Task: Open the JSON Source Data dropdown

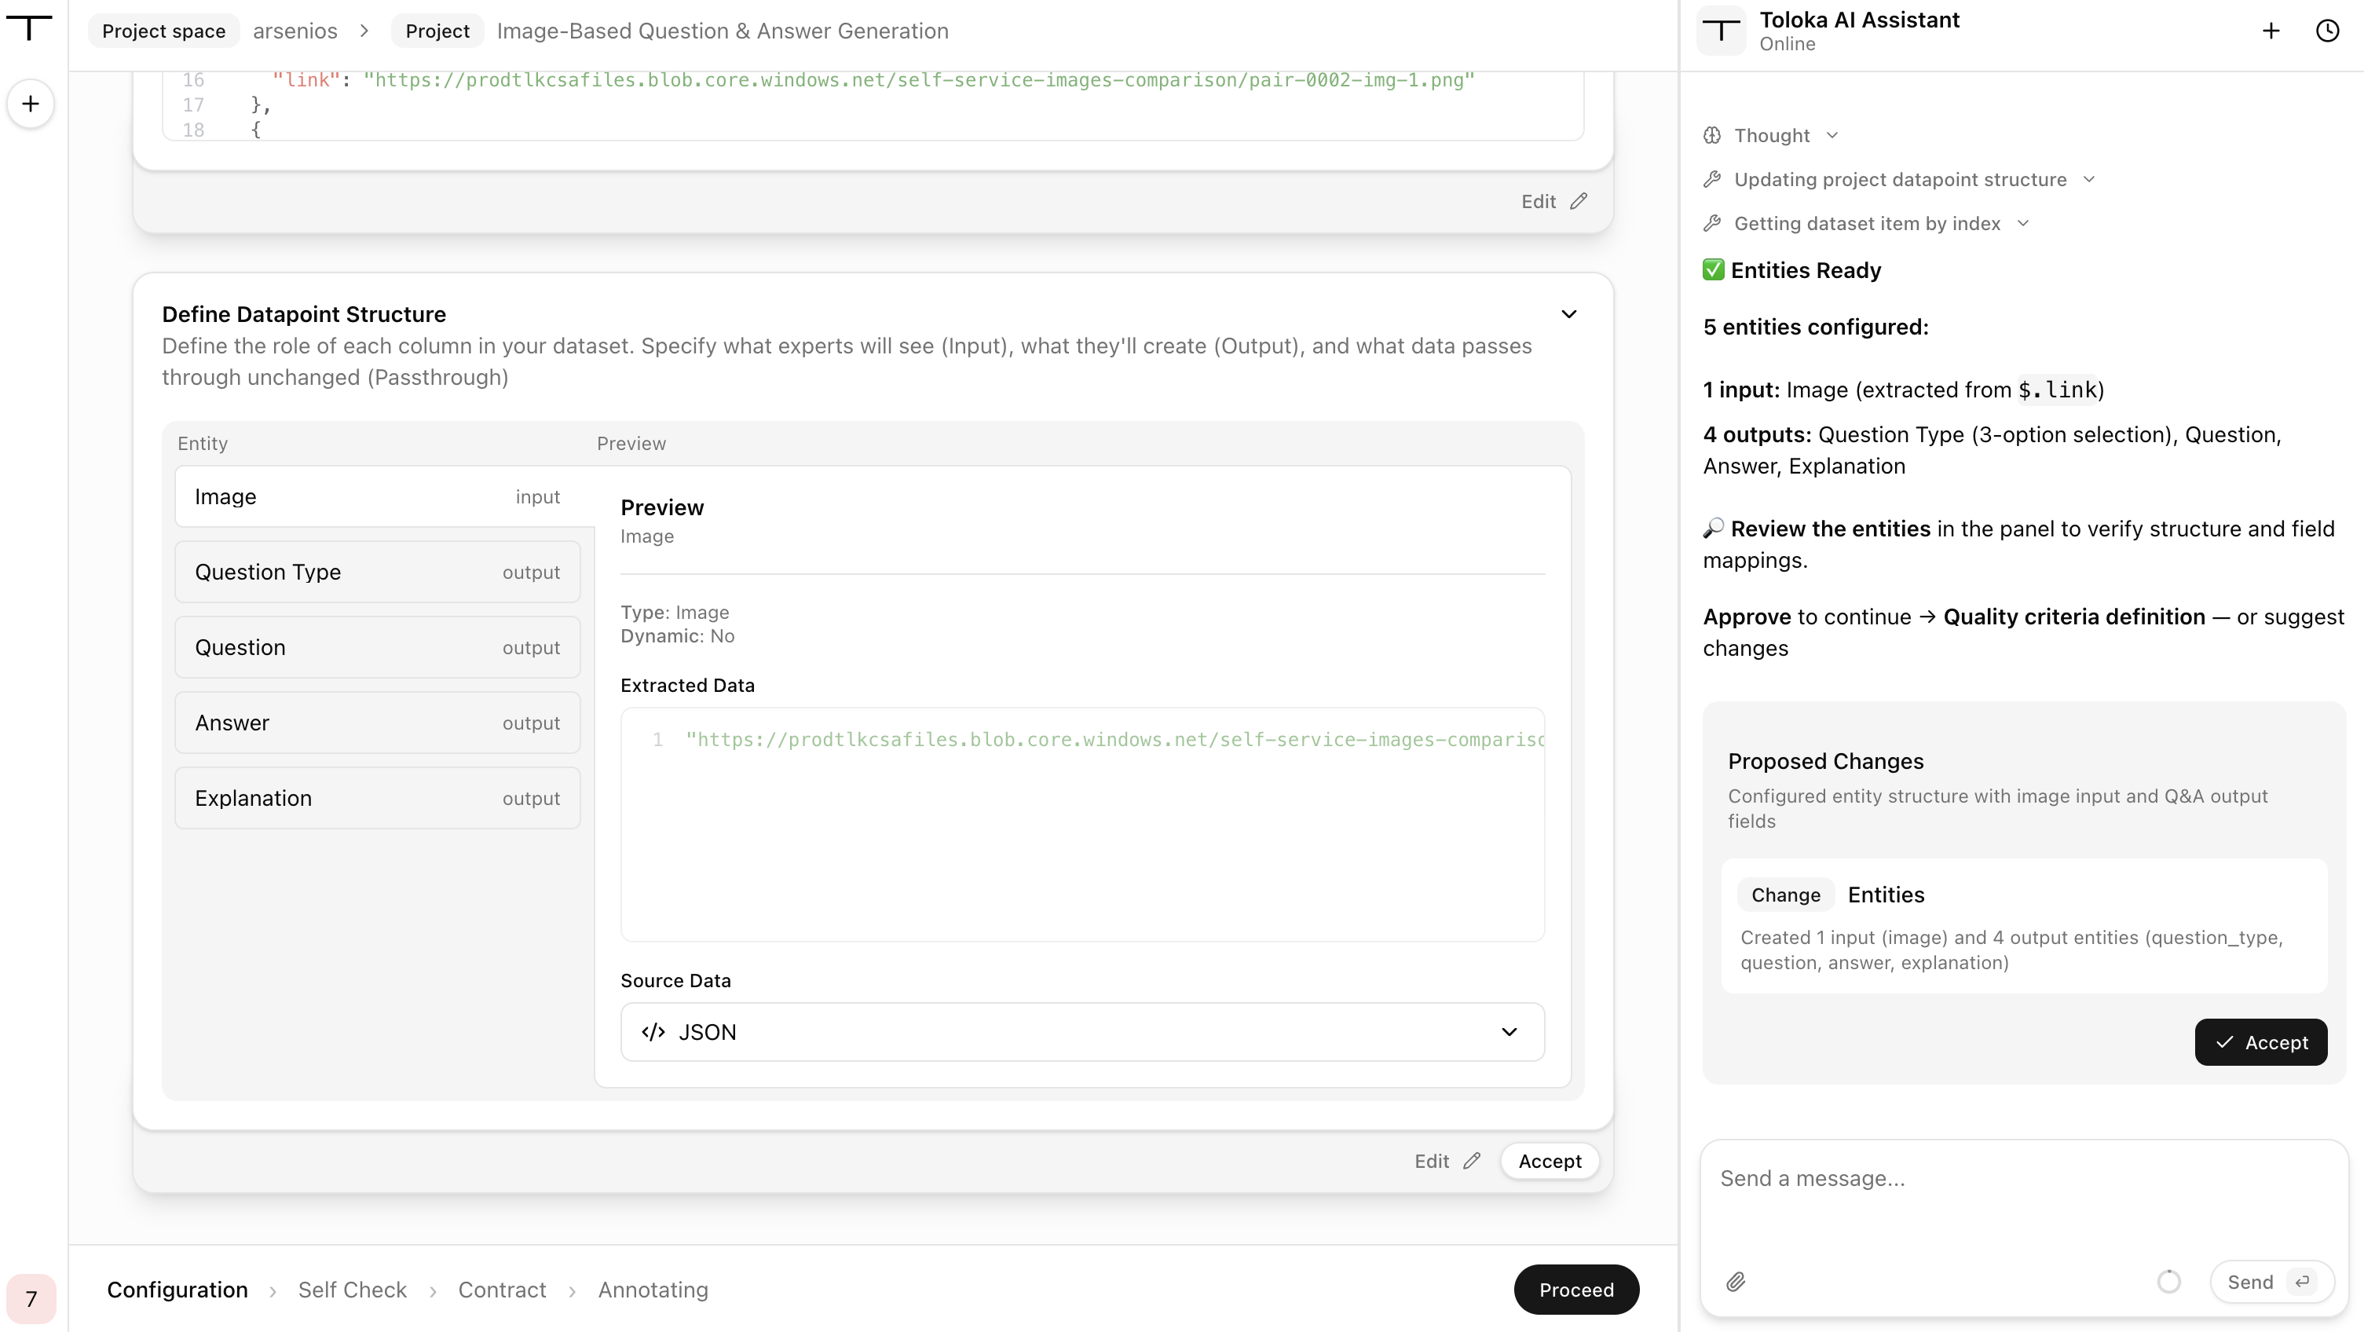Action: [x=1083, y=1032]
